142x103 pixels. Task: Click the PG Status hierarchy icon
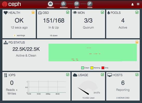(x=6, y=43)
